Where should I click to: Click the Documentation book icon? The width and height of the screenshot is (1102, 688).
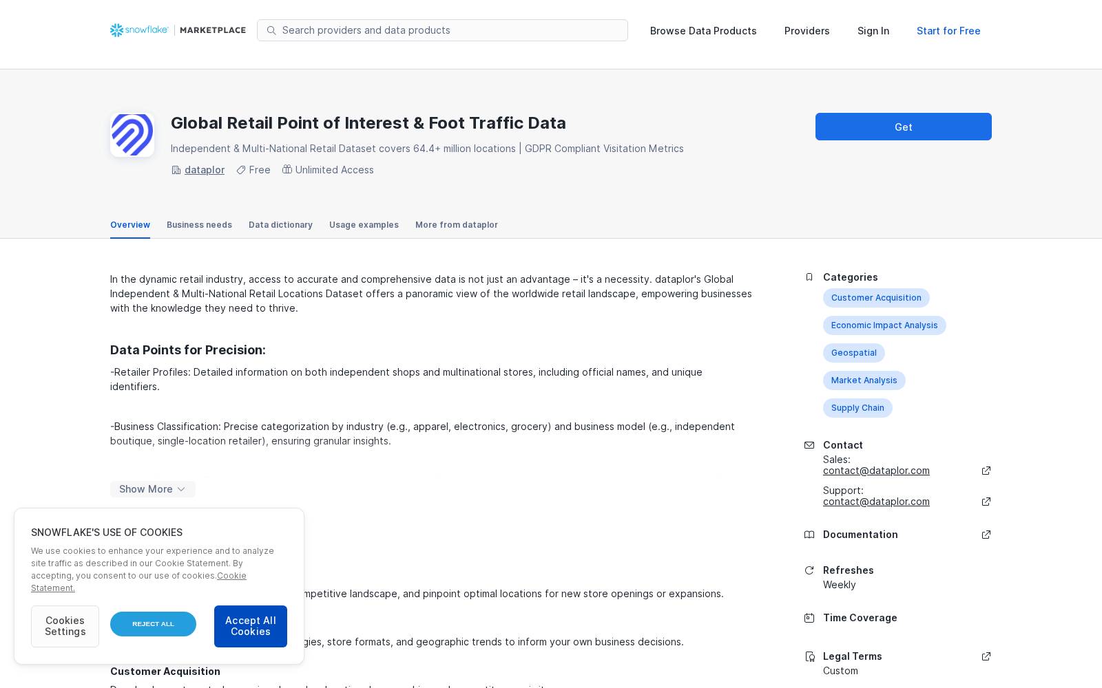click(809, 535)
